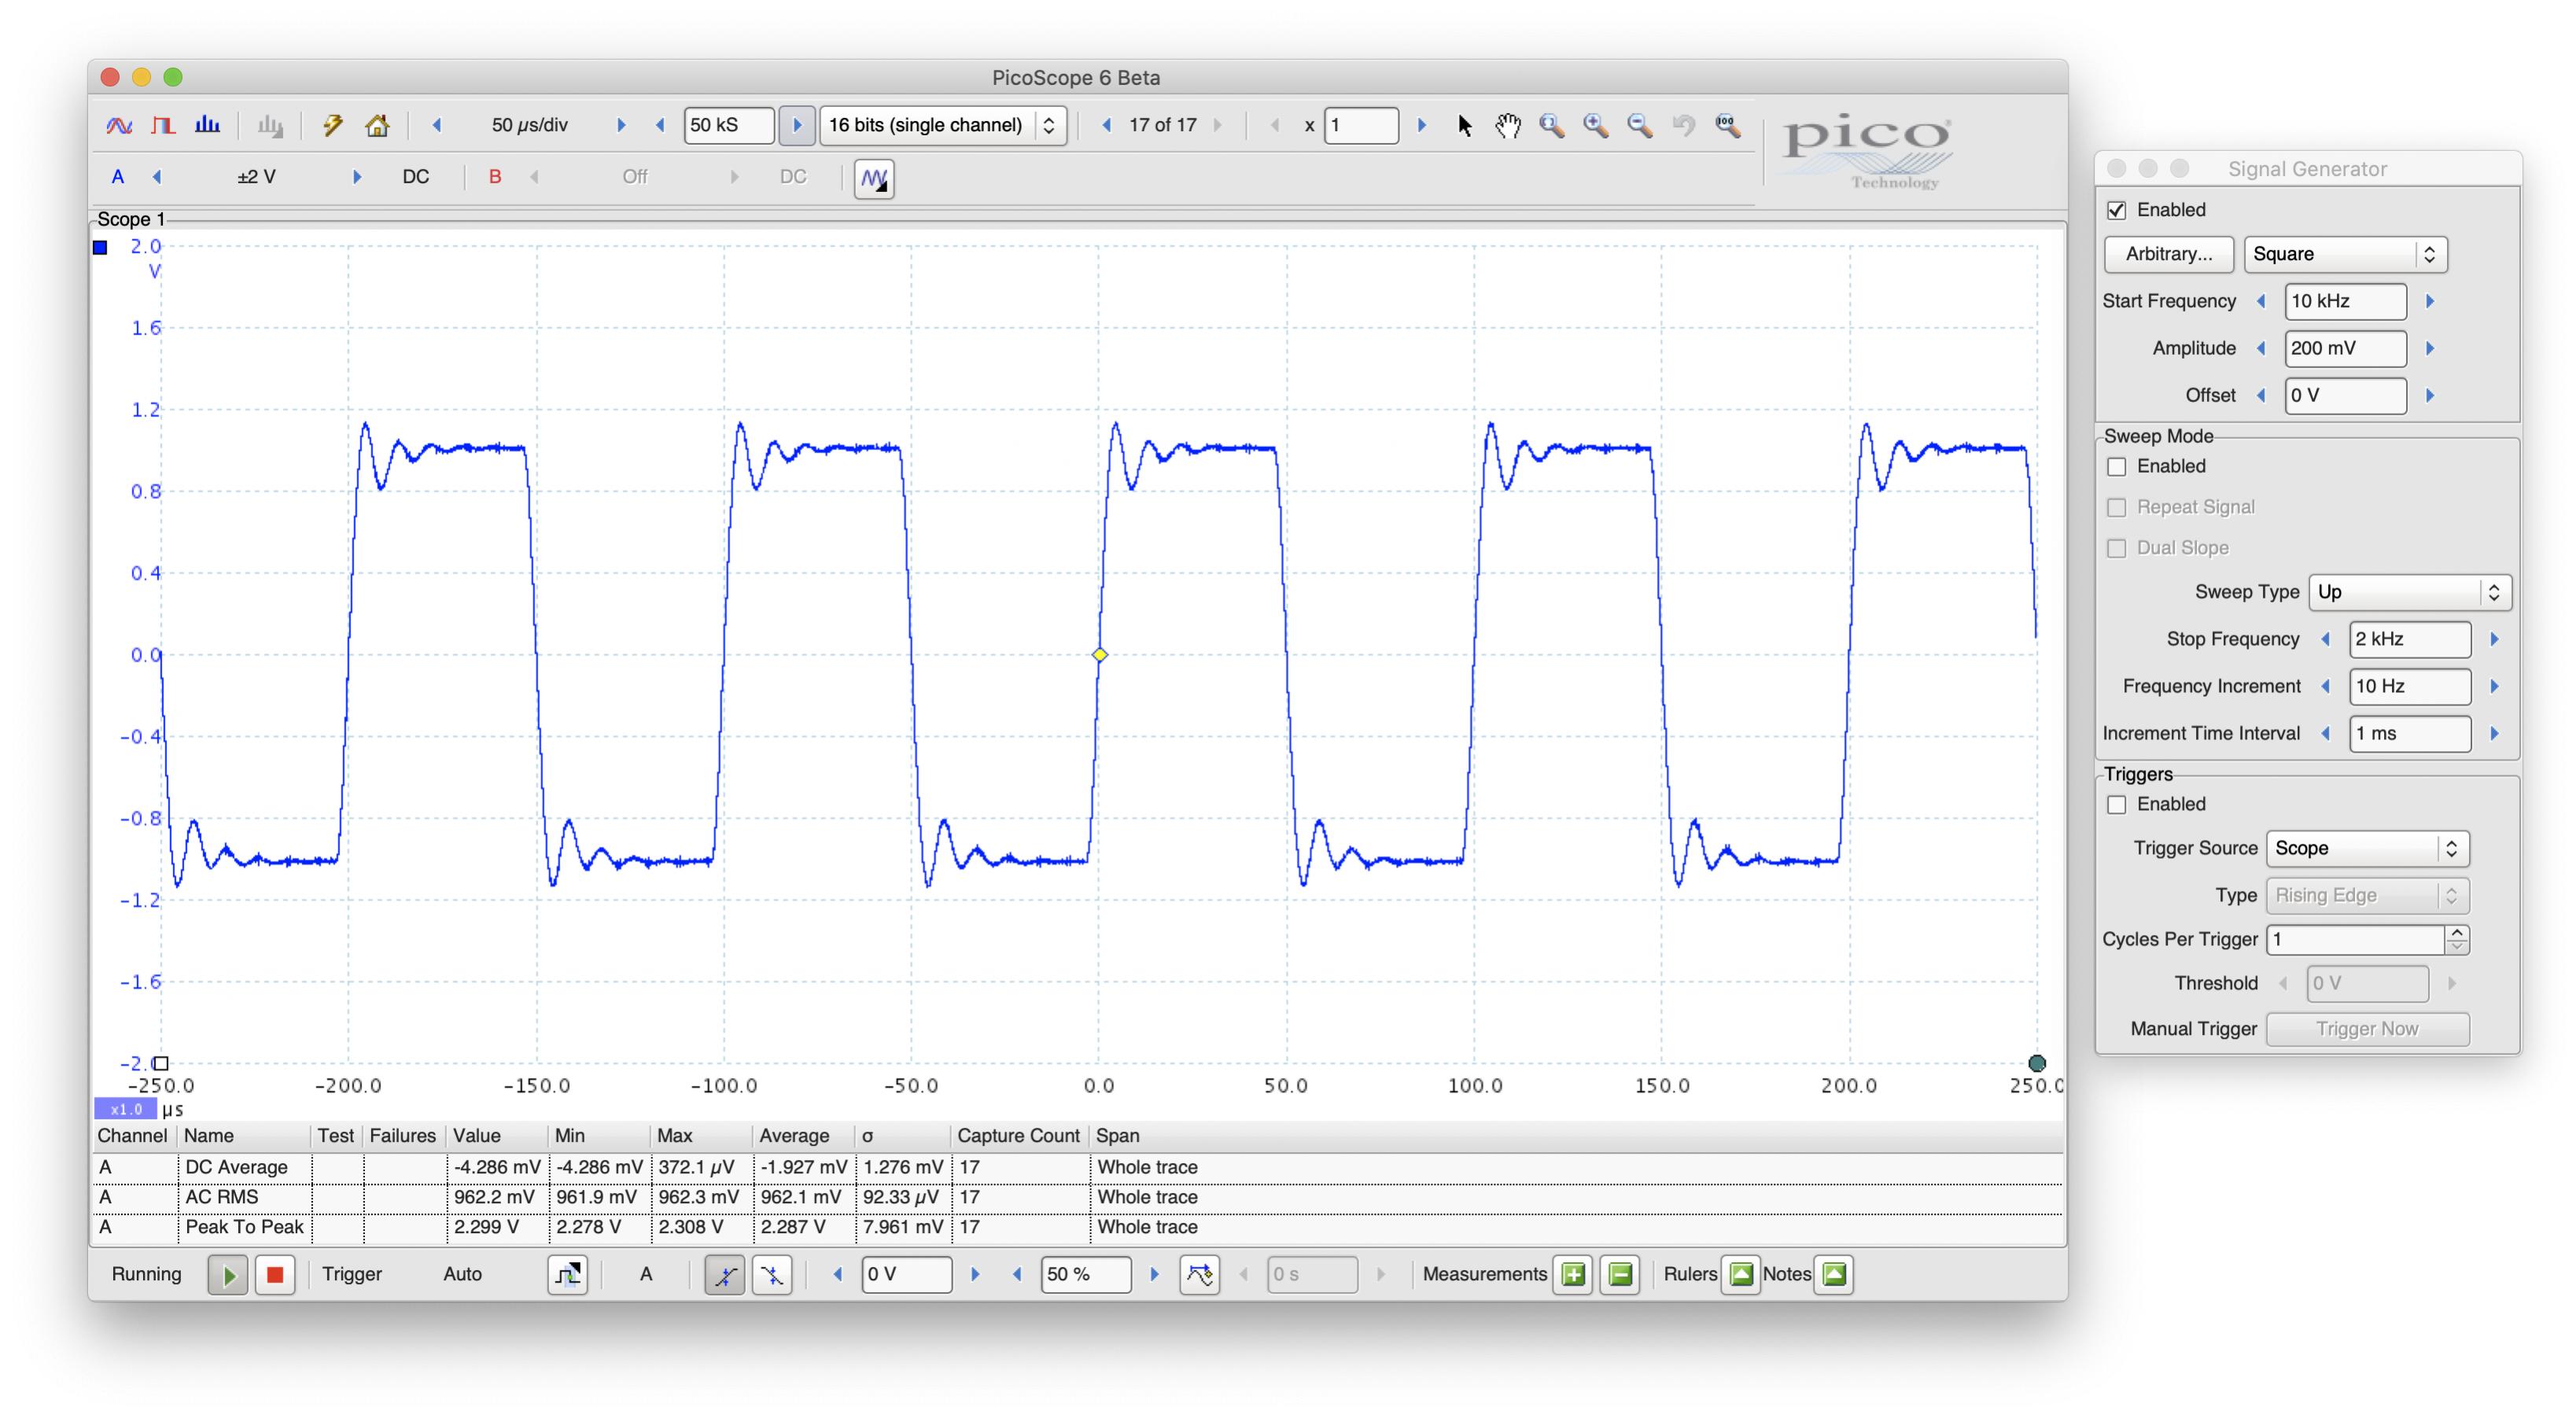Toggle Dual Slope checkbox
This screenshot has height=1418, width=2576.
pos(2116,549)
